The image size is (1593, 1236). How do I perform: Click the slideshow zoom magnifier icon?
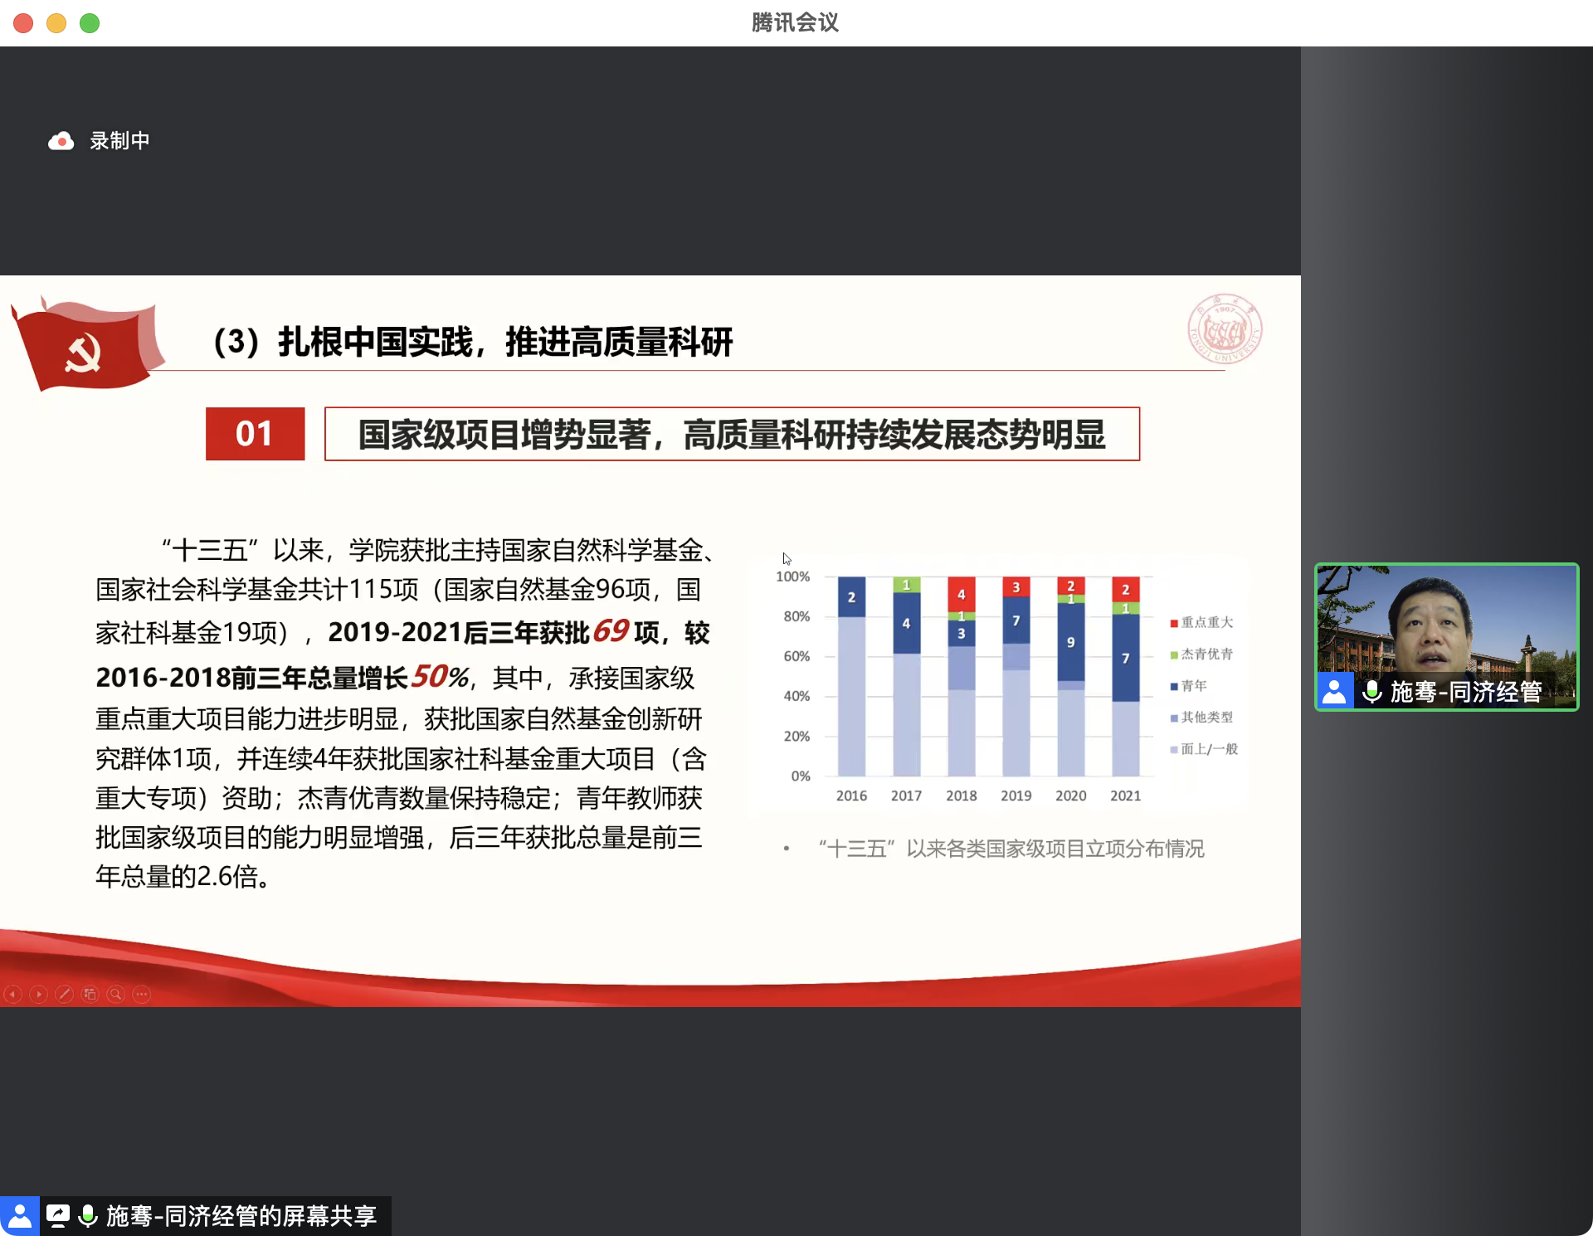coord(116,994)
